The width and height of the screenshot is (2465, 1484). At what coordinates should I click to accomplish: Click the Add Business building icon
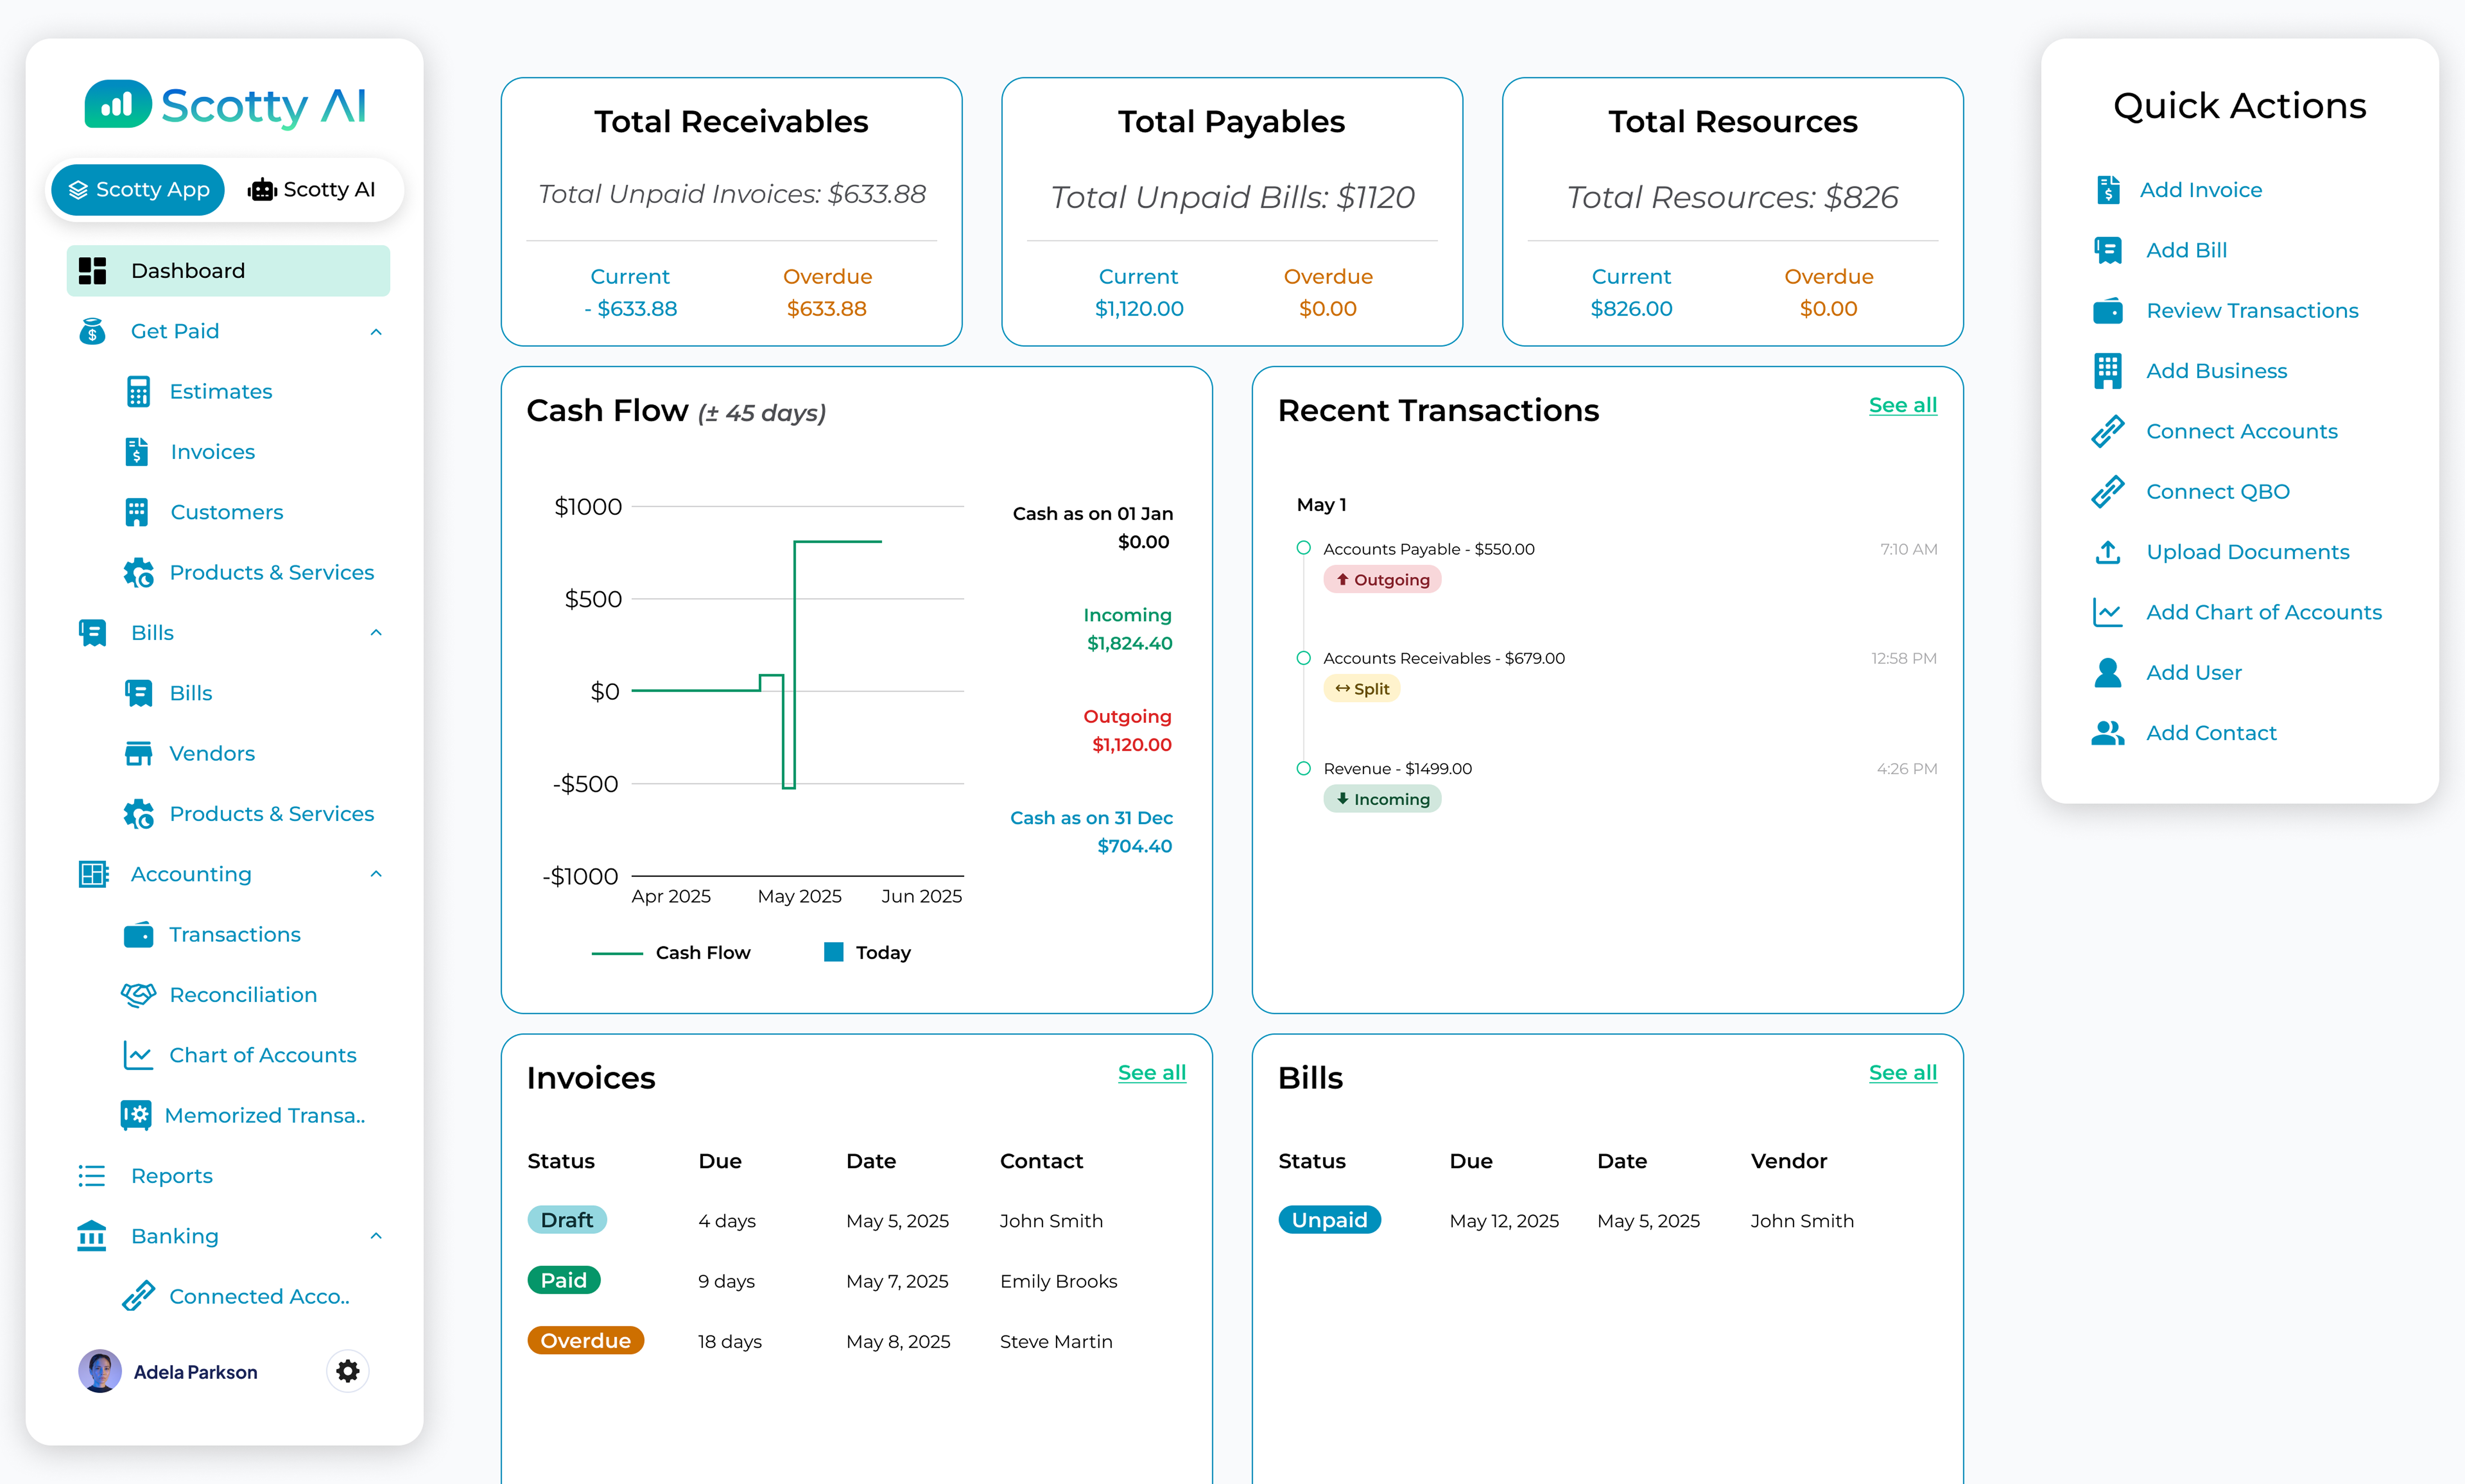(2108, 371)
